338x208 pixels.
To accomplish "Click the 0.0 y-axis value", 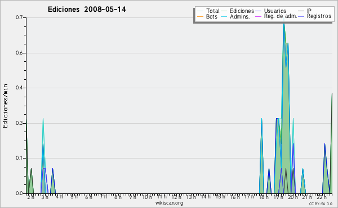I will point(19,193).
